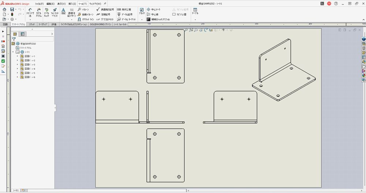366x193 pixels.
Task: Click the 直線注記パターン linear note pattern tool
Action: coord(71,12)
